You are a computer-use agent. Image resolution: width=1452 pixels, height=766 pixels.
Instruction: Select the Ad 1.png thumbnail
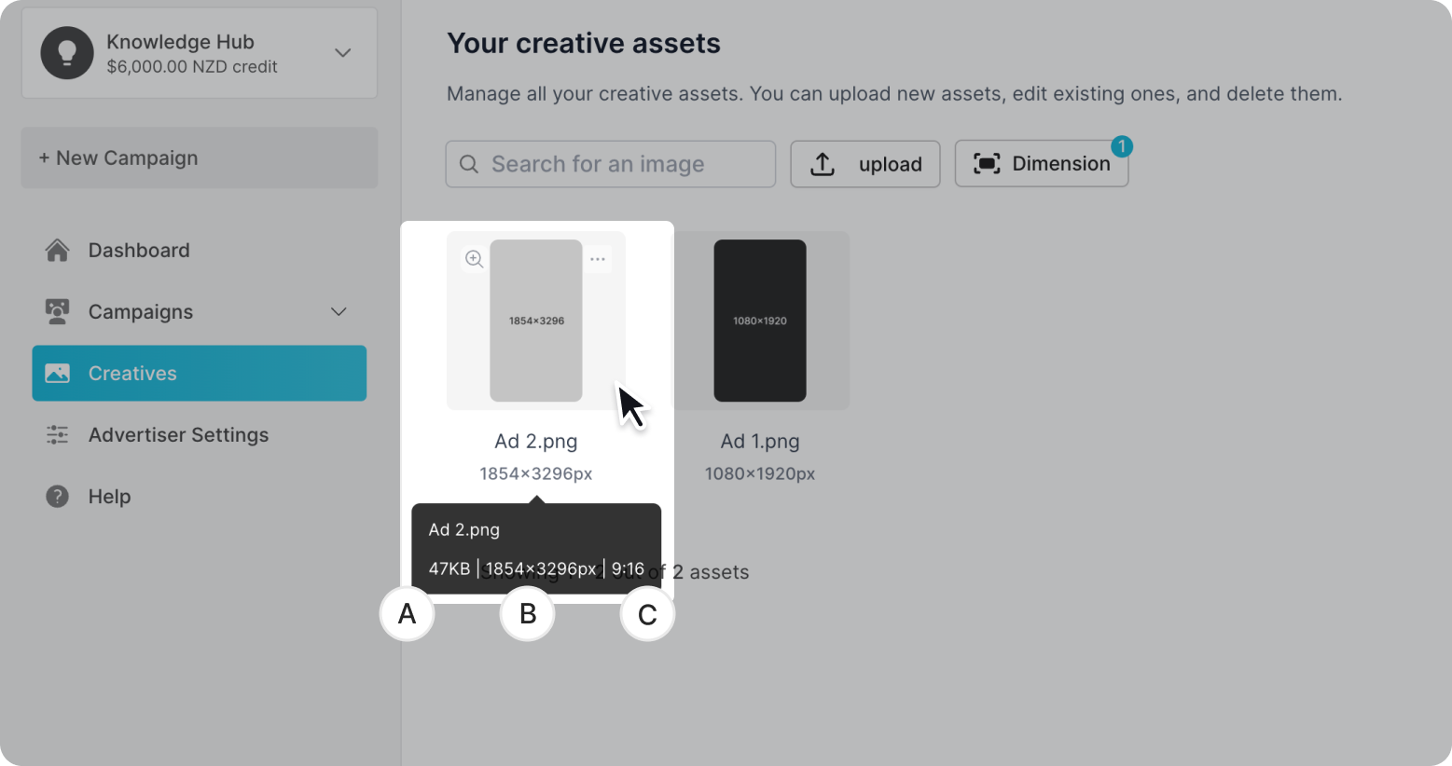pos(760,321)
